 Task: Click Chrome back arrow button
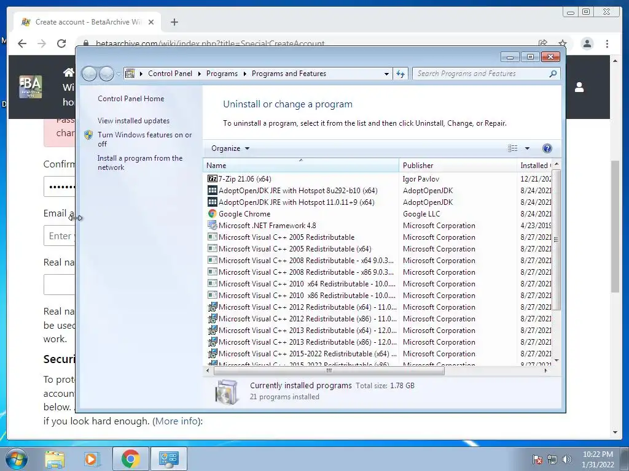22,44
